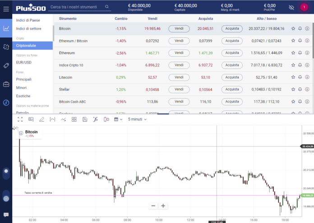Open the live chat sidebar icon
314x223 pixels.
tap(6, 215)
